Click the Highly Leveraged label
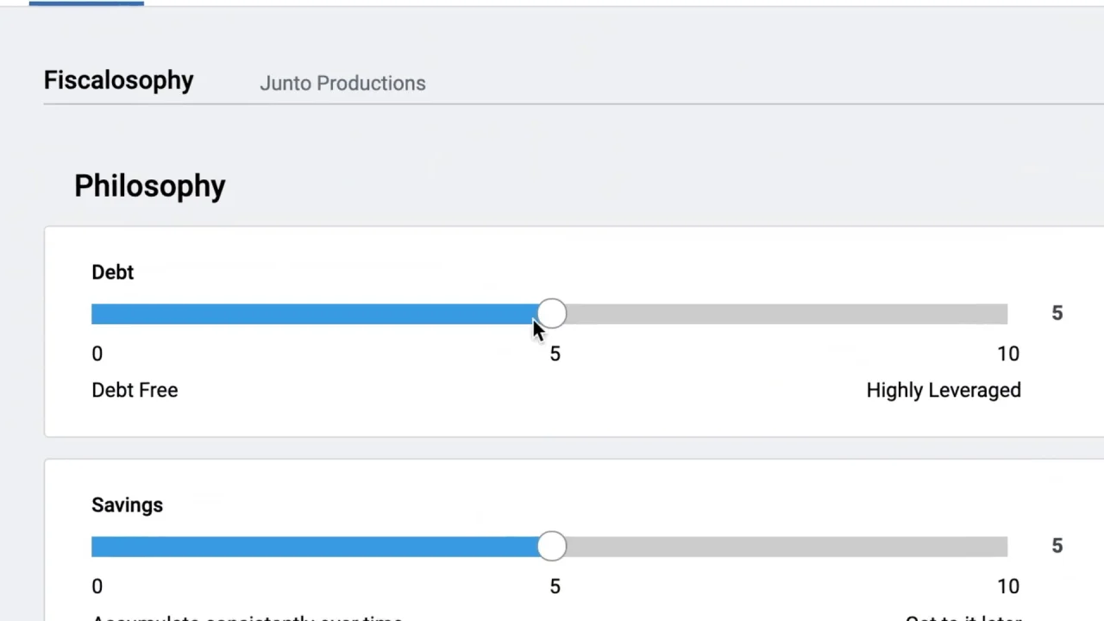This screenshot has width=1104, height=621. (943, 390)
